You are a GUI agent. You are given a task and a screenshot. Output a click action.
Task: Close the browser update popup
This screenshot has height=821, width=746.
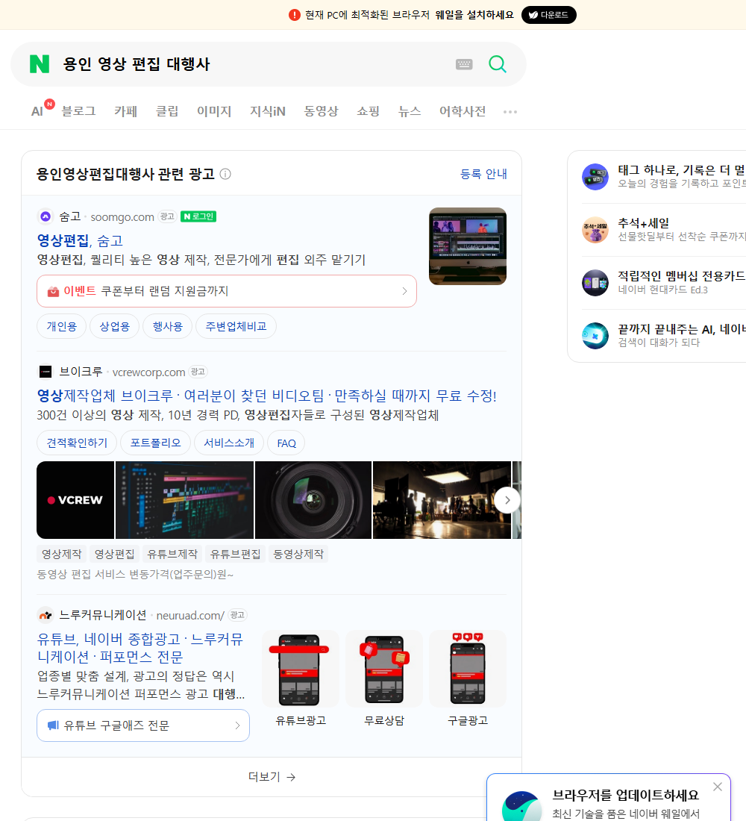[717, 787]
